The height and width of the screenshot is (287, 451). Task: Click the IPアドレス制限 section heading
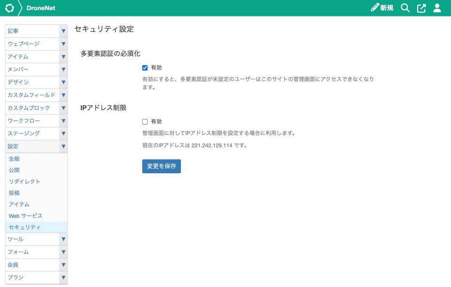pos(103,108)
